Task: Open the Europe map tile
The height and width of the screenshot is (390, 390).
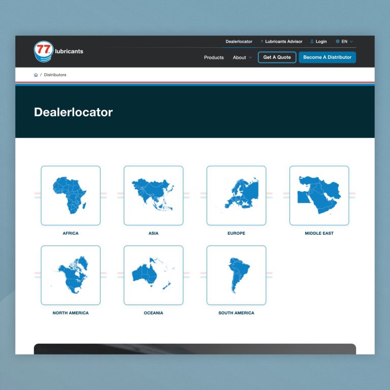Action: tap(236, 196)
